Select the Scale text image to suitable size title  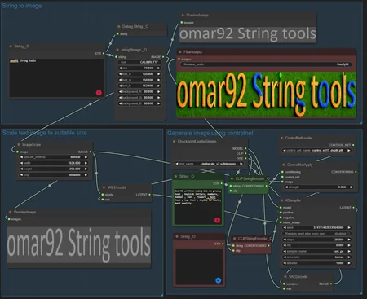click(x=45, y=133)
